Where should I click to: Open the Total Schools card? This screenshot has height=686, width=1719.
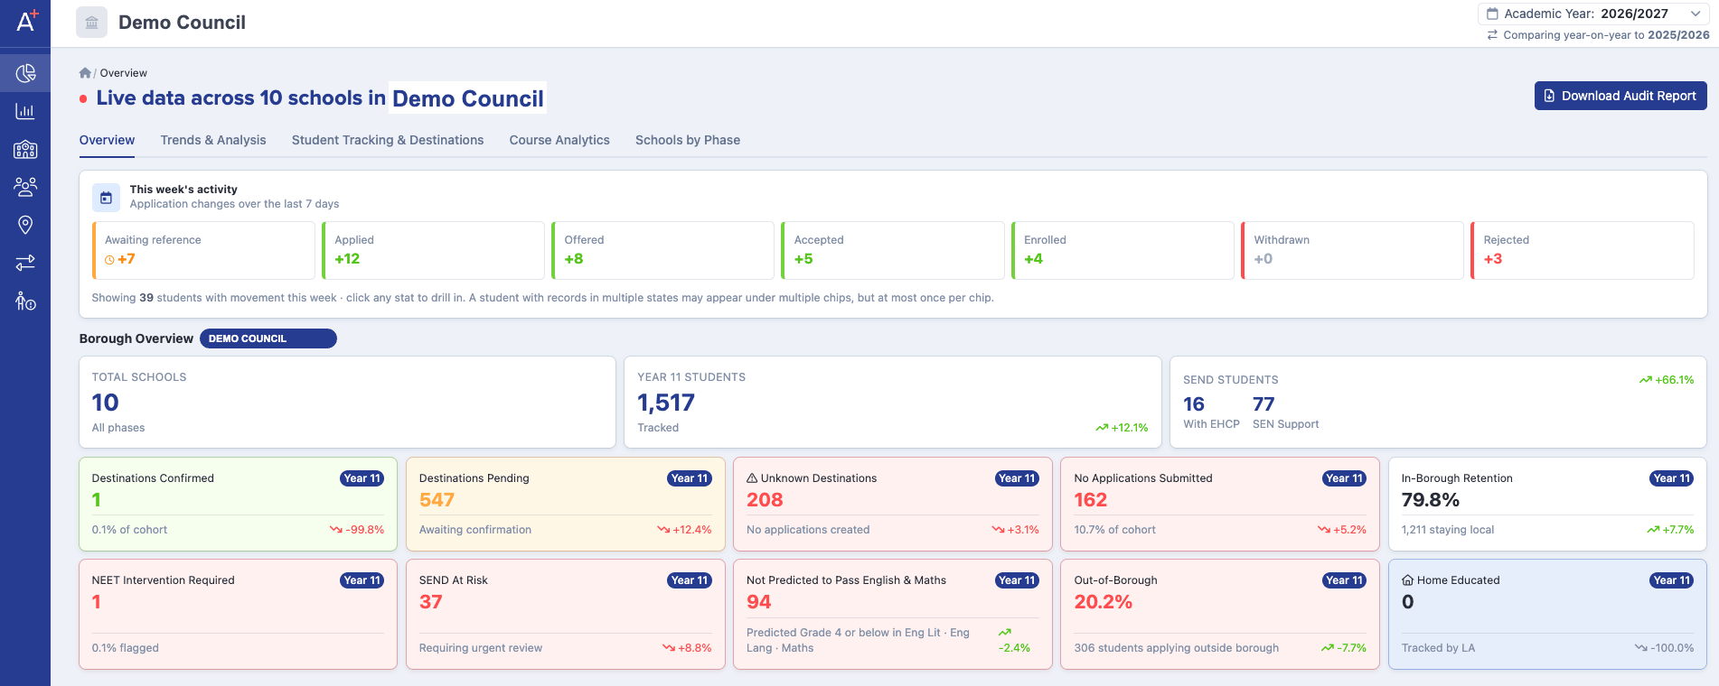coord(347,402)
